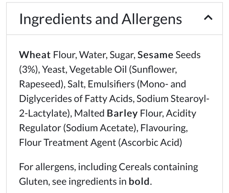Click the "(3%)" percentage text

coord(28,70)
